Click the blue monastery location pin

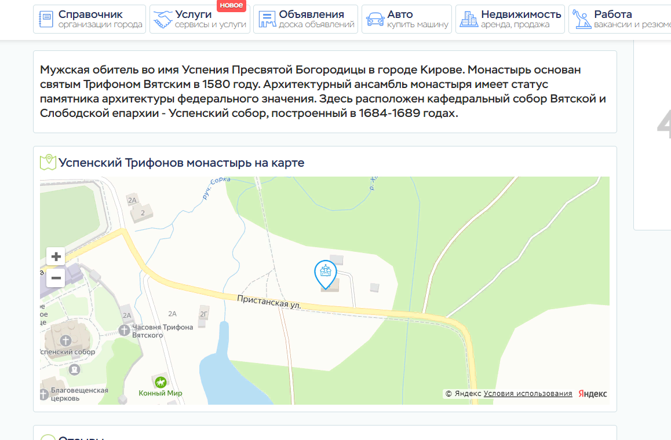[326, 273]
